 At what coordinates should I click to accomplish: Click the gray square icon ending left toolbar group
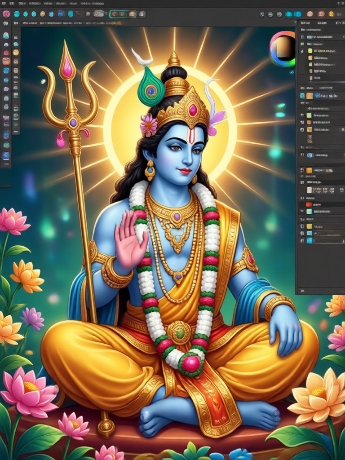142,14
